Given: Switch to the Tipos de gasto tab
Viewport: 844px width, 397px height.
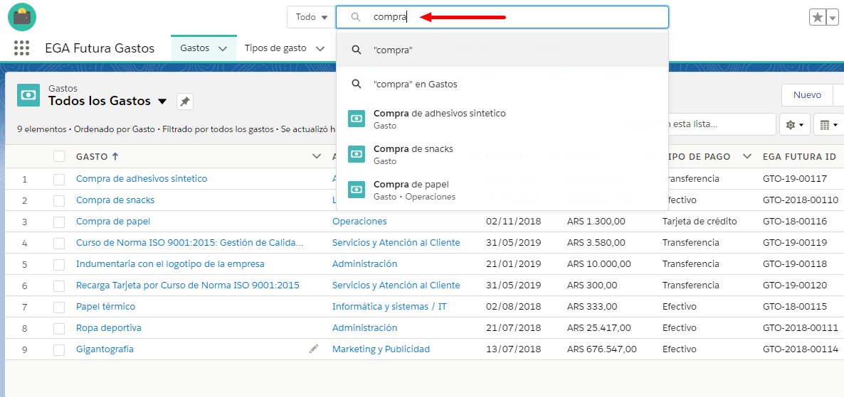Looking at the screenshot, I should click(x=275, y=48).
